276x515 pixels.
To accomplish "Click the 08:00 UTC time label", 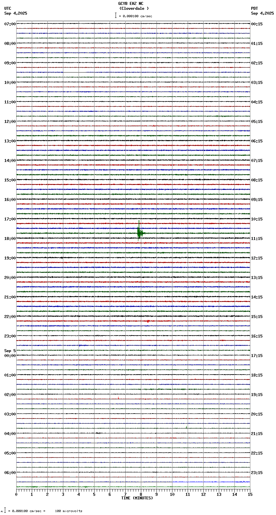I will [10, 44].
